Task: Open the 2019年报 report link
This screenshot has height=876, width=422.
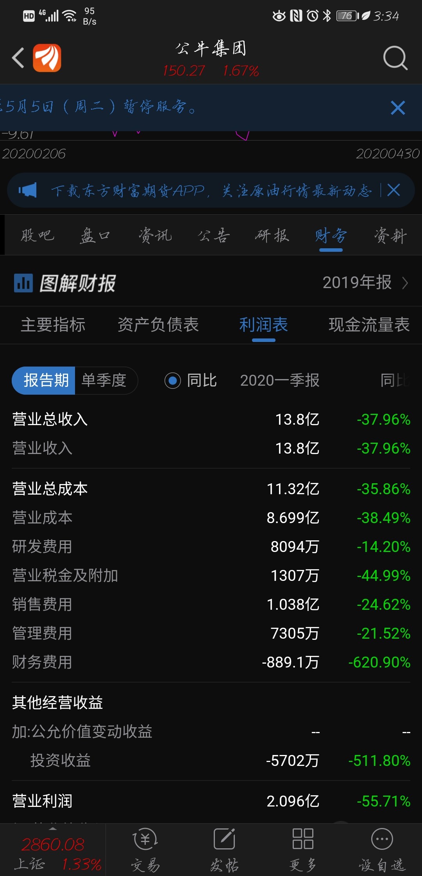Action: (x=357, y=282)
